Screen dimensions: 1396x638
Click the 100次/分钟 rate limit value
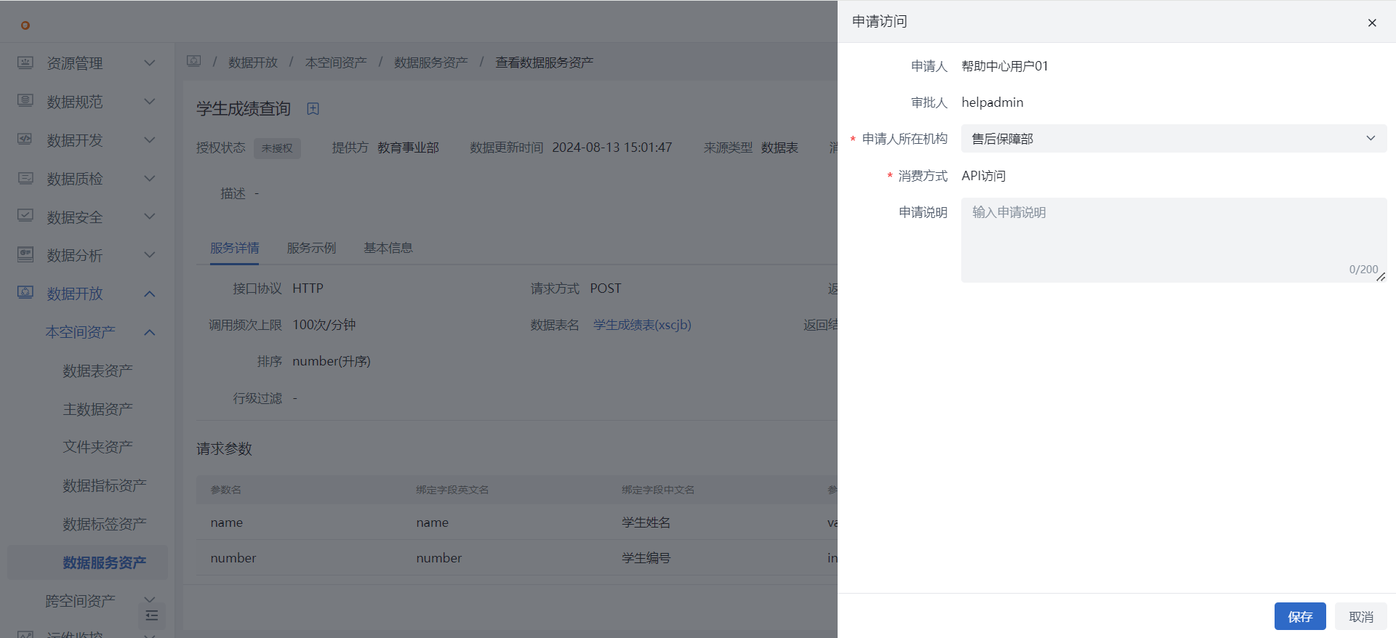324,325
